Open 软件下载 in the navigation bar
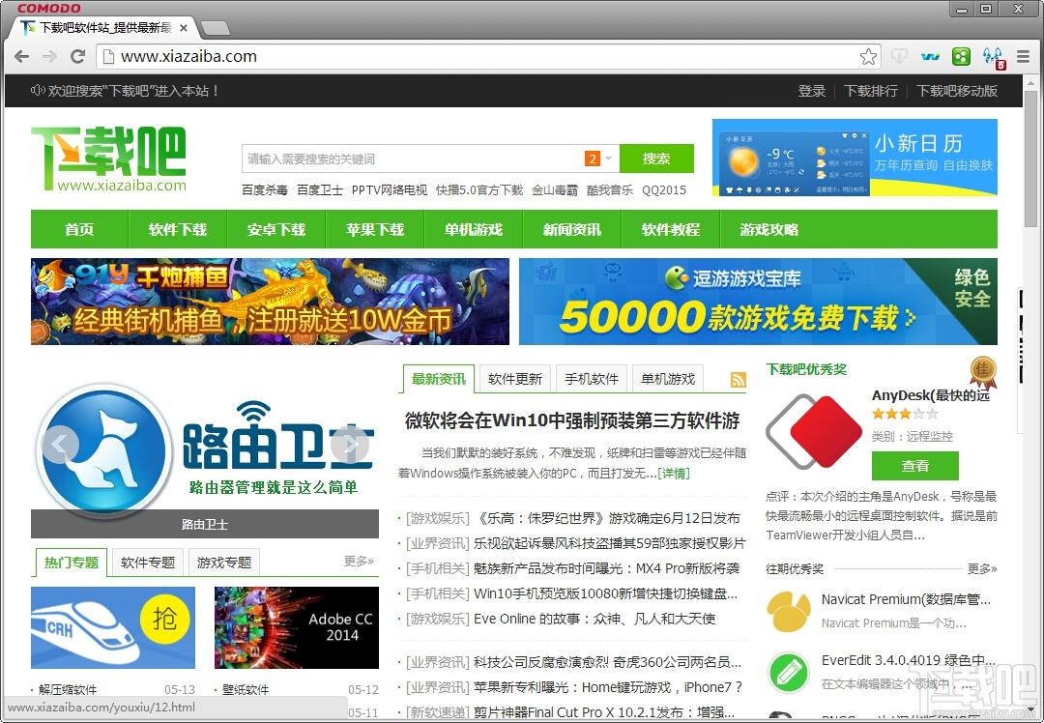This screenshot has width=1044, height=723. 178,230
